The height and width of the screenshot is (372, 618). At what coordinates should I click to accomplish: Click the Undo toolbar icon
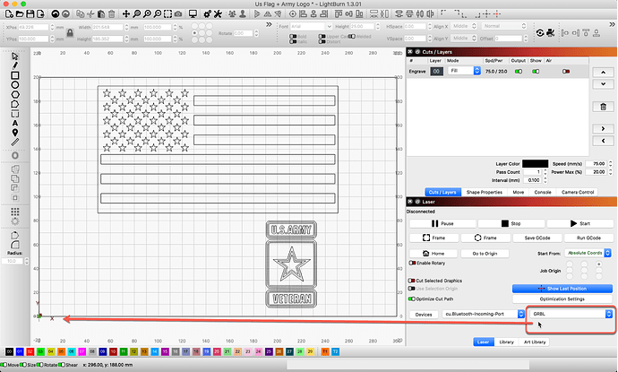point(56,13)
